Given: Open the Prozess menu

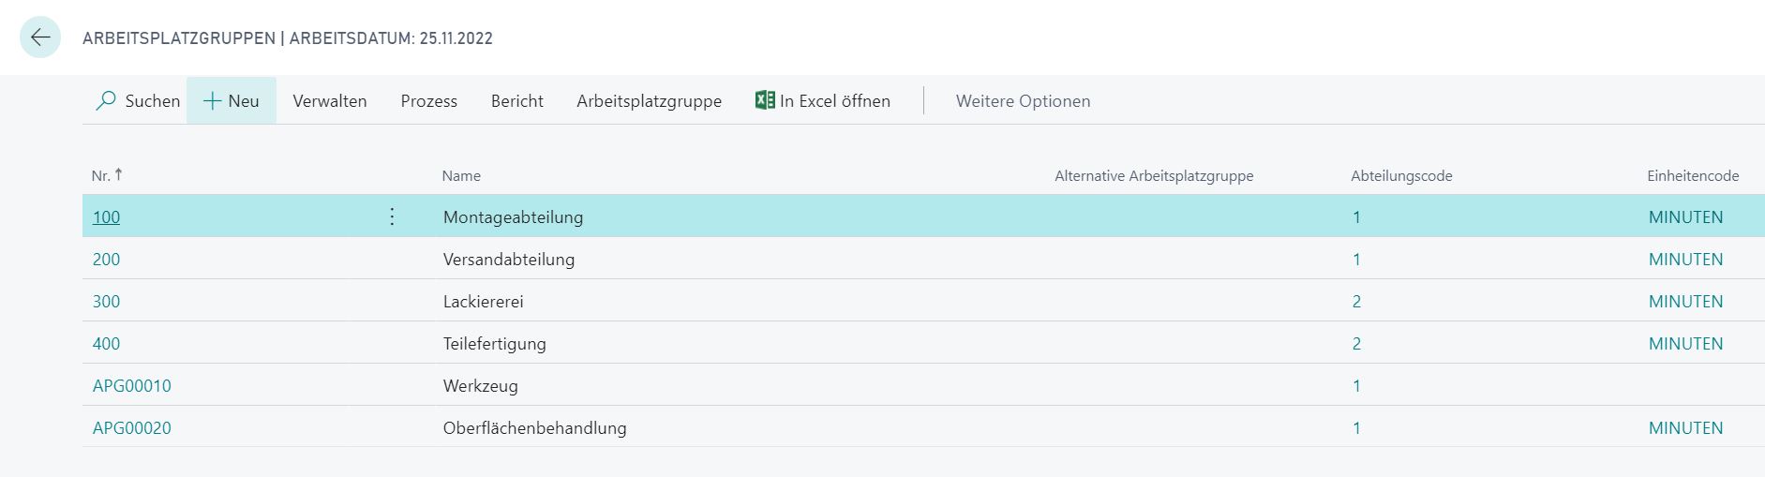Looking at the screenshot, I should (429, 101).
